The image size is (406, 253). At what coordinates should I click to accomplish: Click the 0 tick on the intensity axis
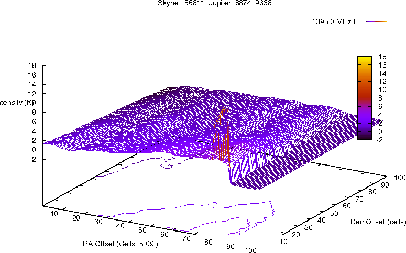34,150
